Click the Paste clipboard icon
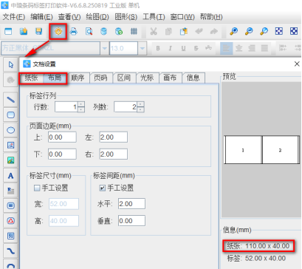 pos(184,31)
